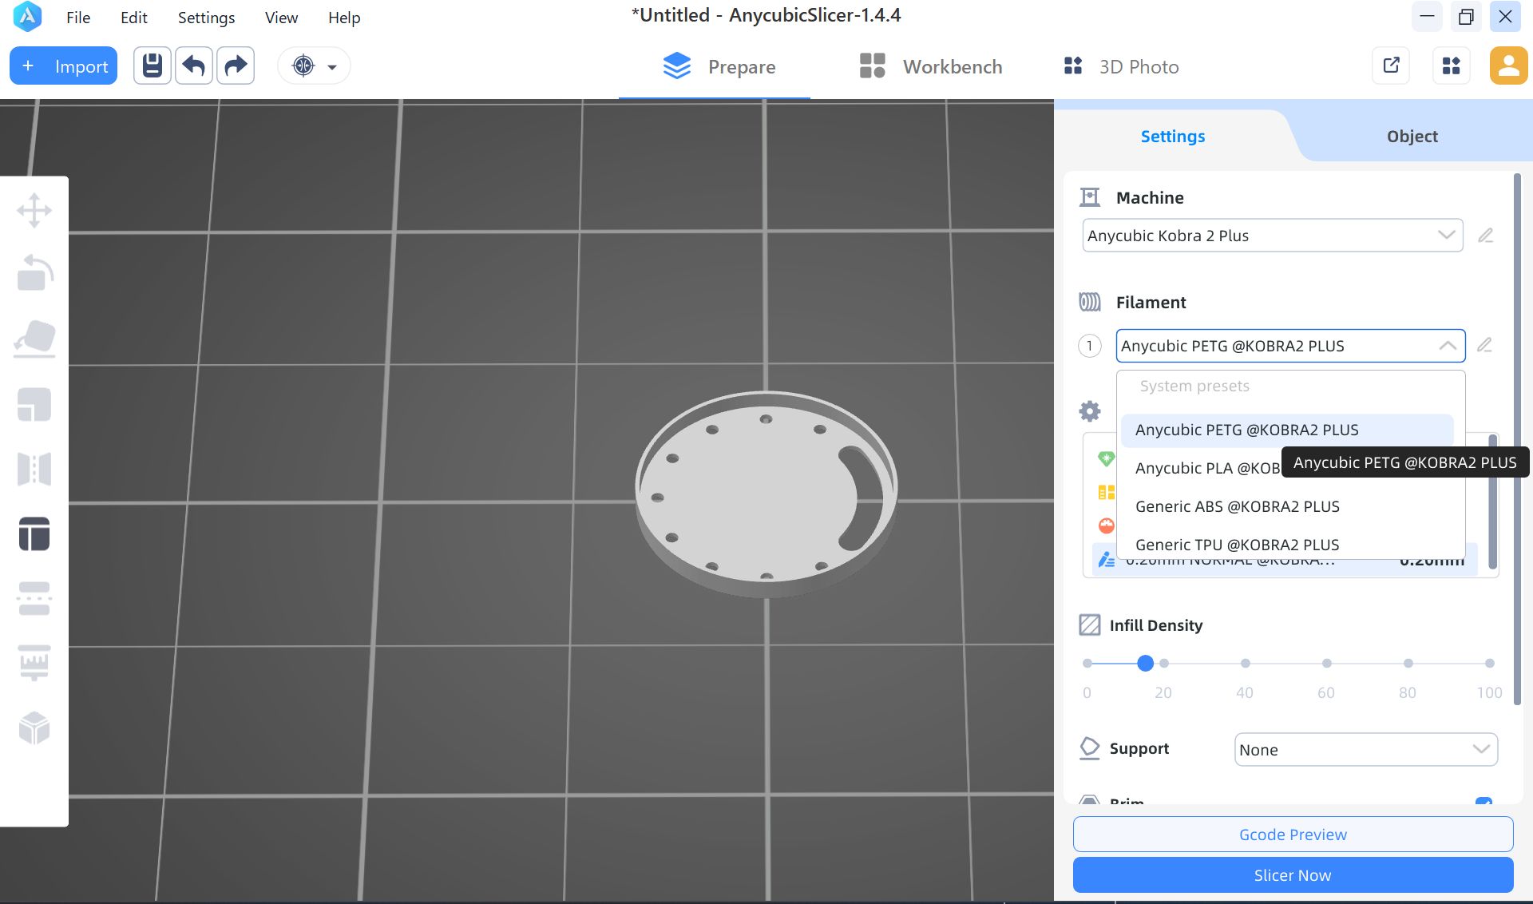Edit the Filament preset pencil icon
This screenshot has height=904, width=1533.
1484,345
